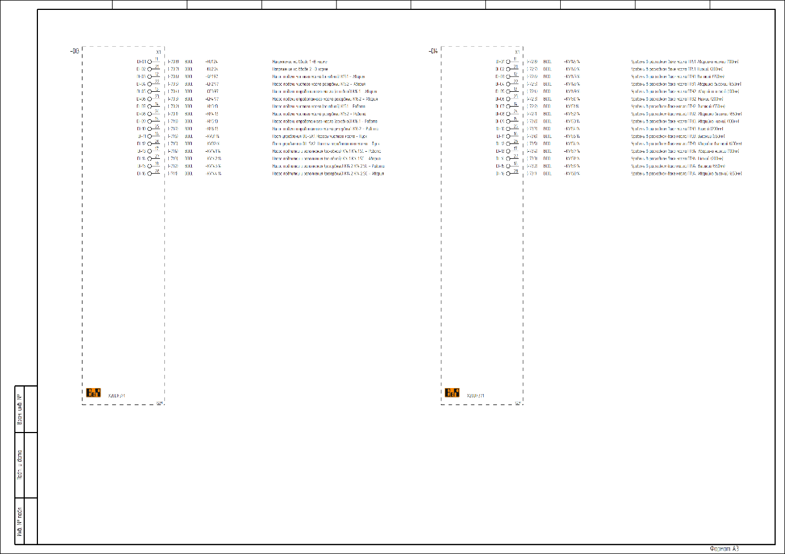Click the DI-16 pin circle in module -DI3
Screen dimensions: 785x554
click(150, 174)
